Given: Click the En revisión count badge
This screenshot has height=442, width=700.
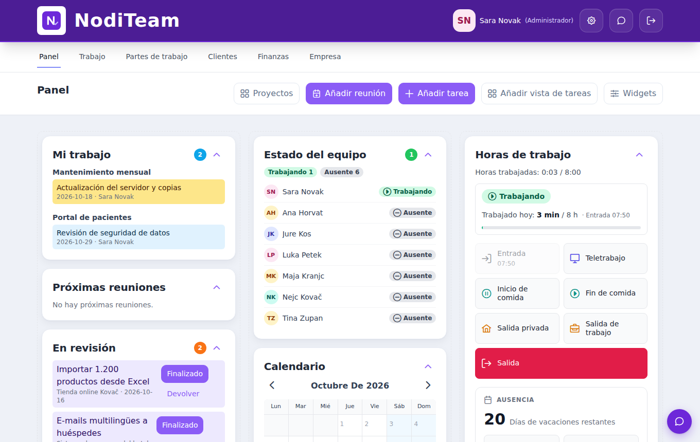Looking at the screenshot, I should tap(200, 348).
